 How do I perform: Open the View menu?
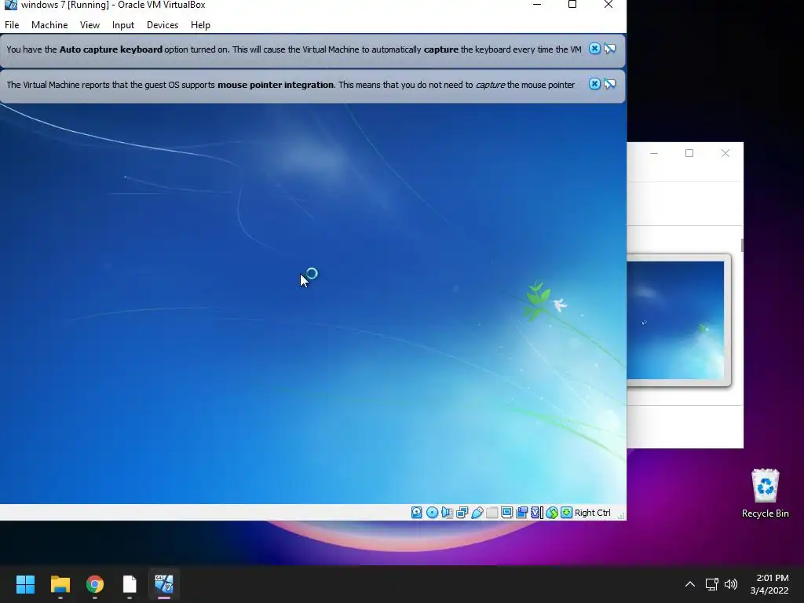pos(90,25)
